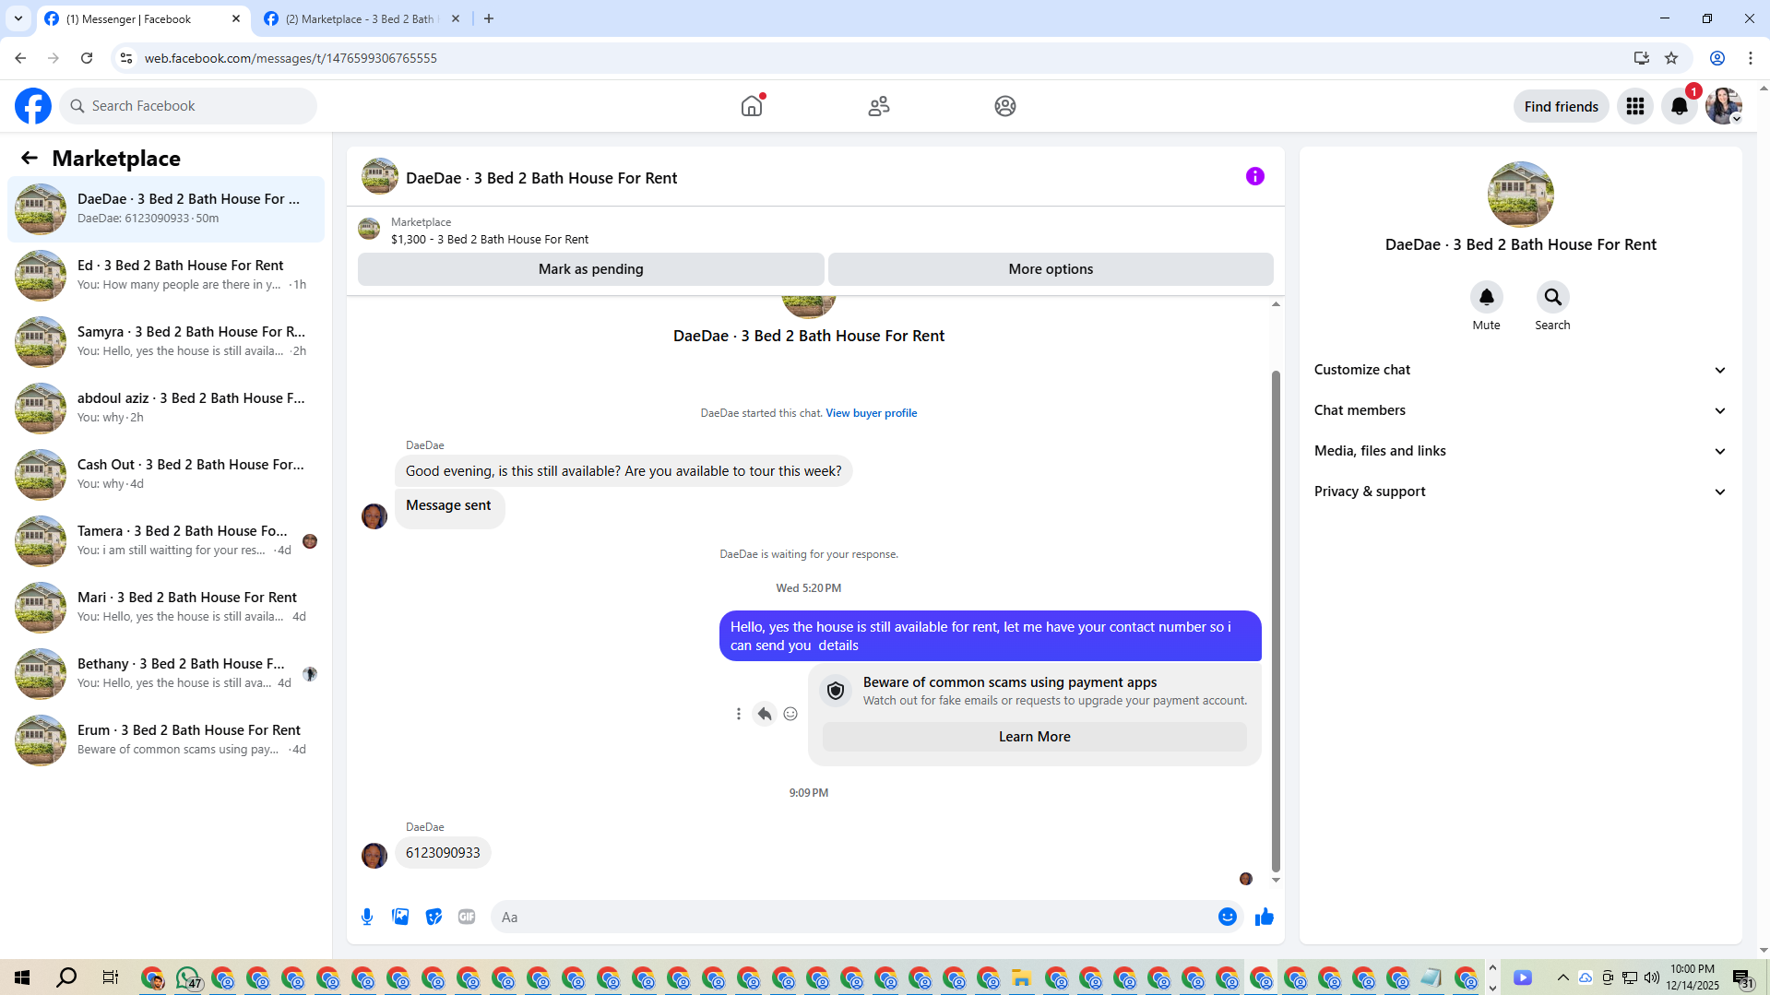Go back using the Marketplace back arrow

(30, 158)
